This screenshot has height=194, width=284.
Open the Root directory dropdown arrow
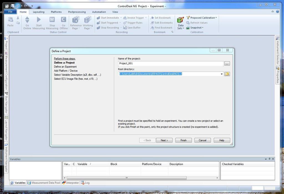pos(222,74)
